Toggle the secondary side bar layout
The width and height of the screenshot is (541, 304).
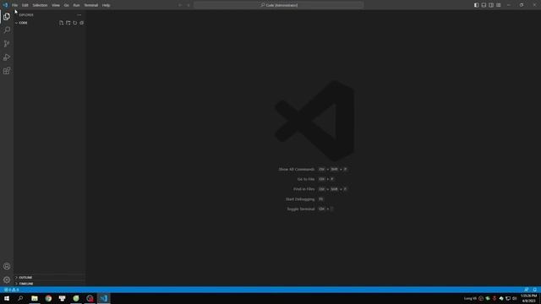491,5
